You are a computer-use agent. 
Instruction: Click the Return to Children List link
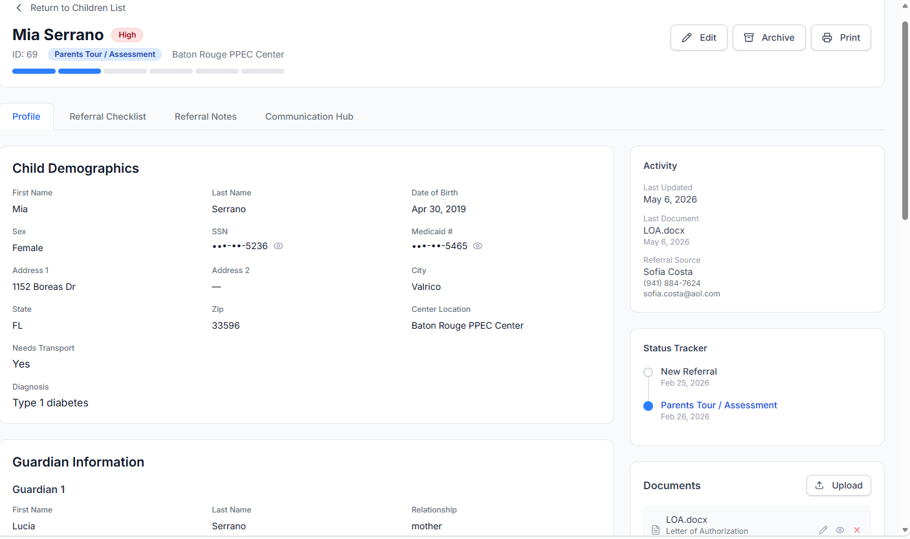[78, 8]
